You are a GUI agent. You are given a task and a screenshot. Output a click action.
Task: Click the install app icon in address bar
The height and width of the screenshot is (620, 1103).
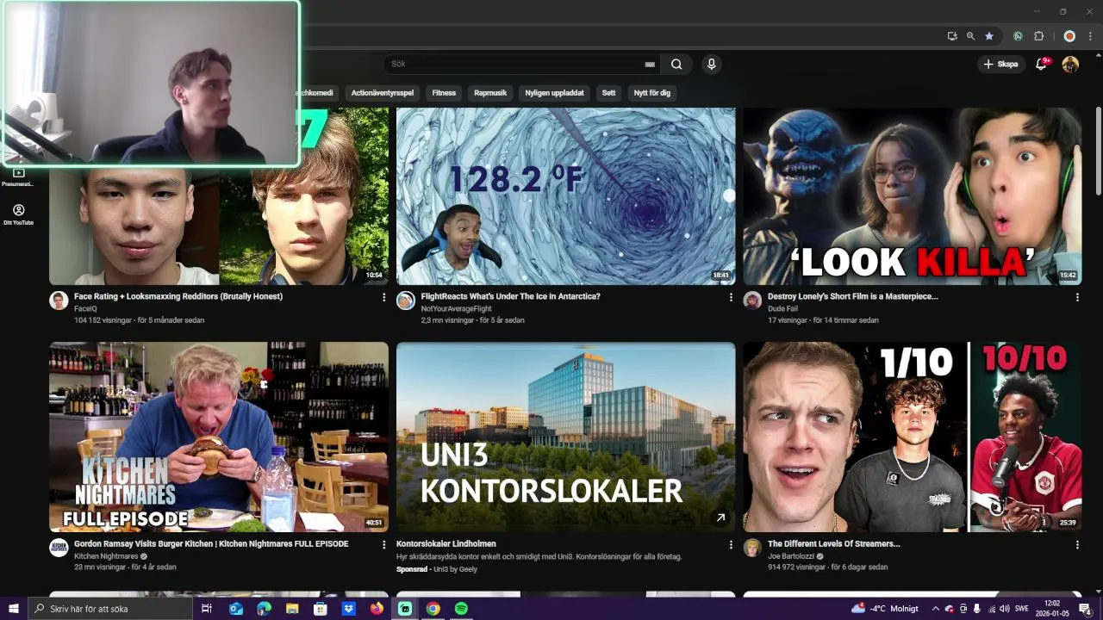pyautogui.click(x=952, y=36)
